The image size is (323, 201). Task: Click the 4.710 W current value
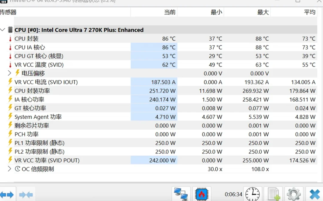(x=165, y=117)
